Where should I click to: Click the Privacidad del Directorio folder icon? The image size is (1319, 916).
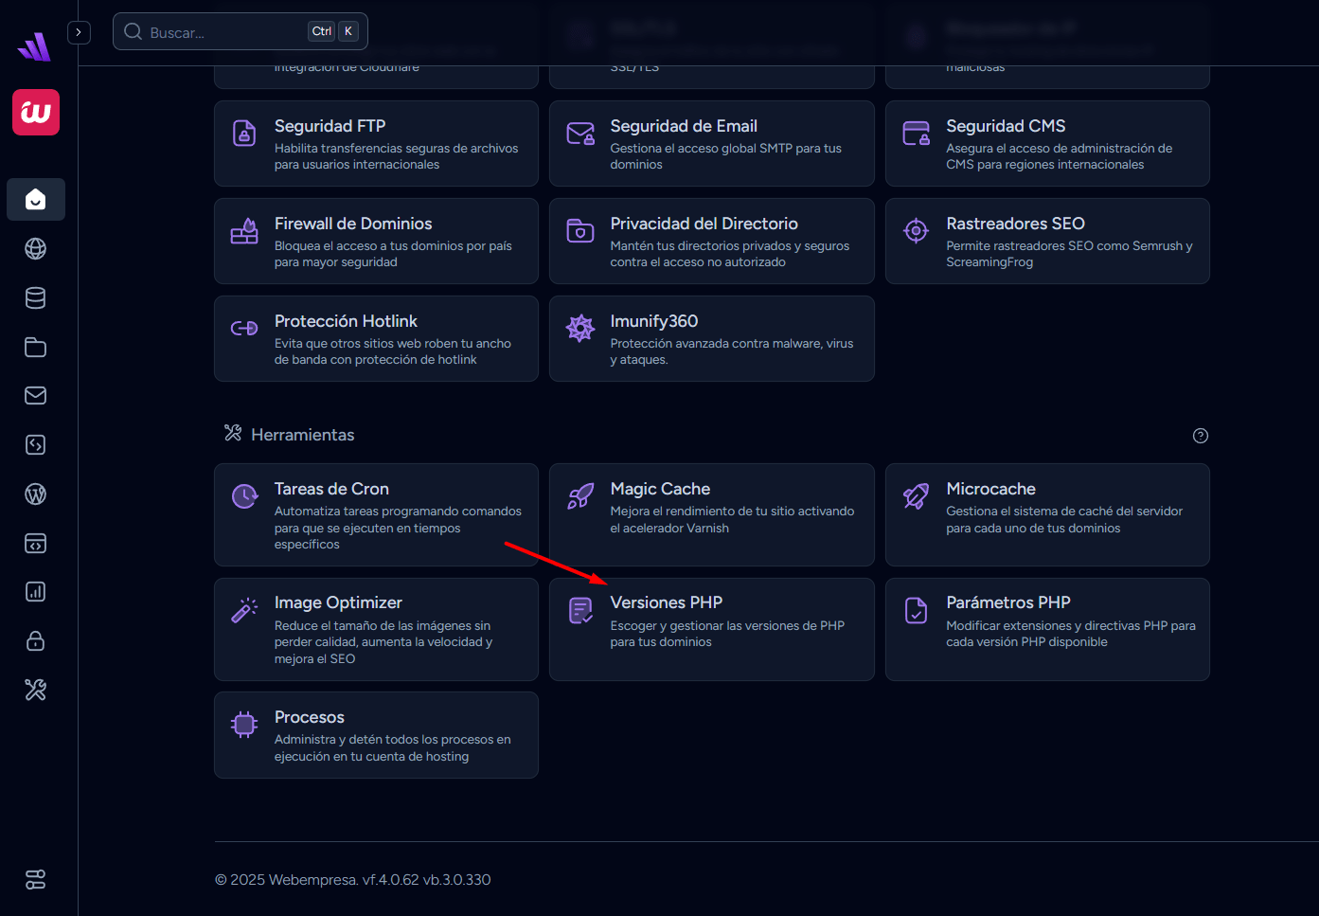(x=580, y=231)
